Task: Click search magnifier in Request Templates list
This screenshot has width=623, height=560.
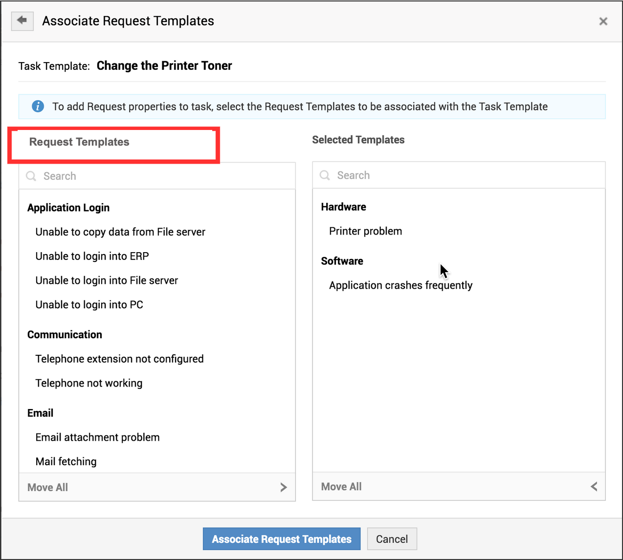Action: [31, 176]
